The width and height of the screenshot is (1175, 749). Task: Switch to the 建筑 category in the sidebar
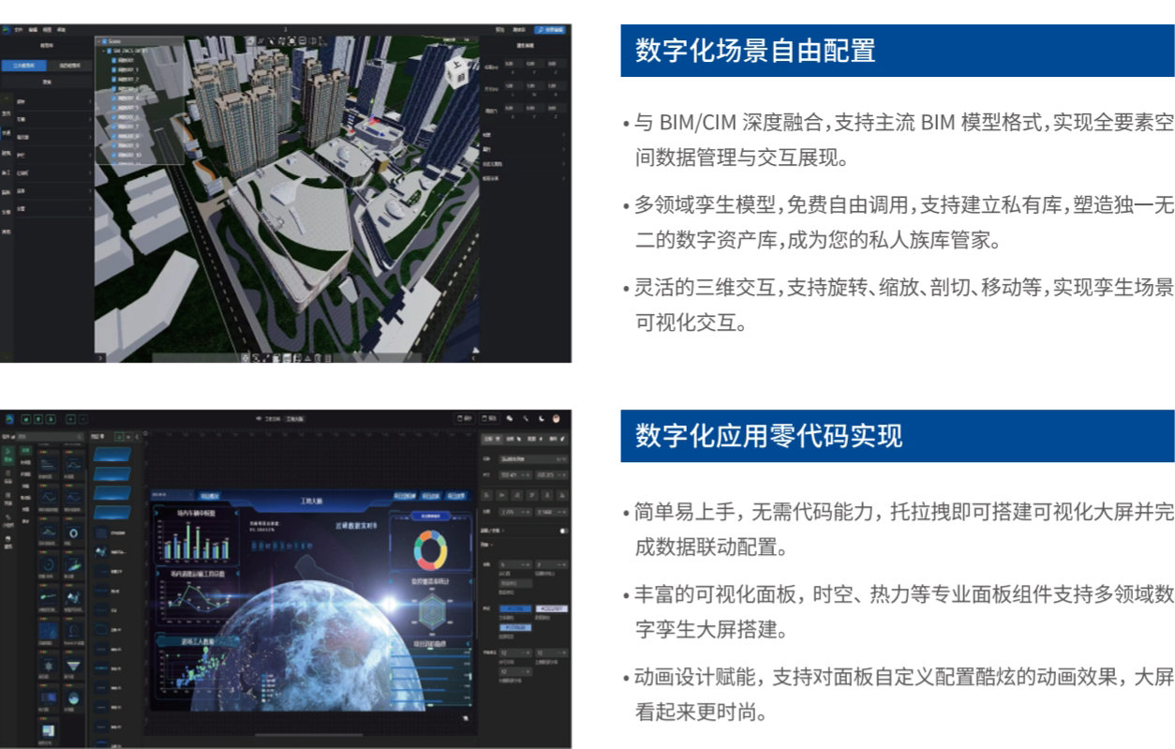6,153
